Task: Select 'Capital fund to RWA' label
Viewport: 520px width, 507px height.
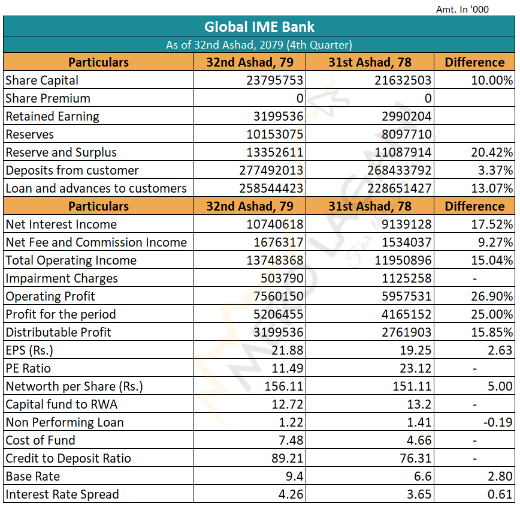Action: (x=61, y=404)
